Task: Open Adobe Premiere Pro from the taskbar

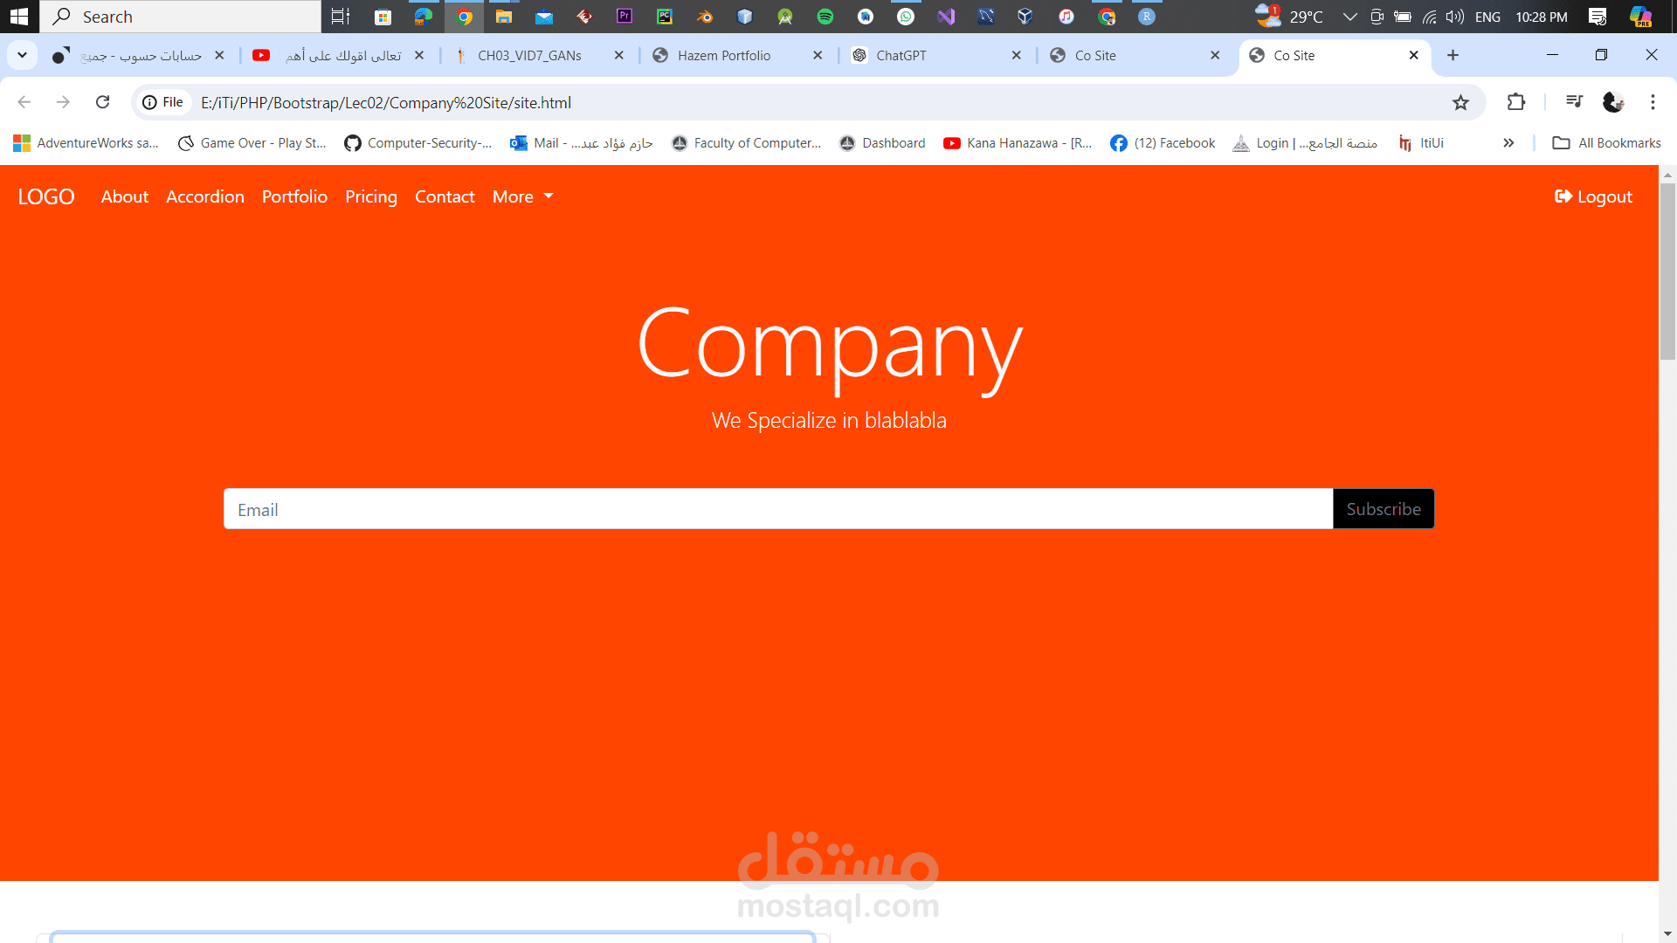Action: pos(625,16)
